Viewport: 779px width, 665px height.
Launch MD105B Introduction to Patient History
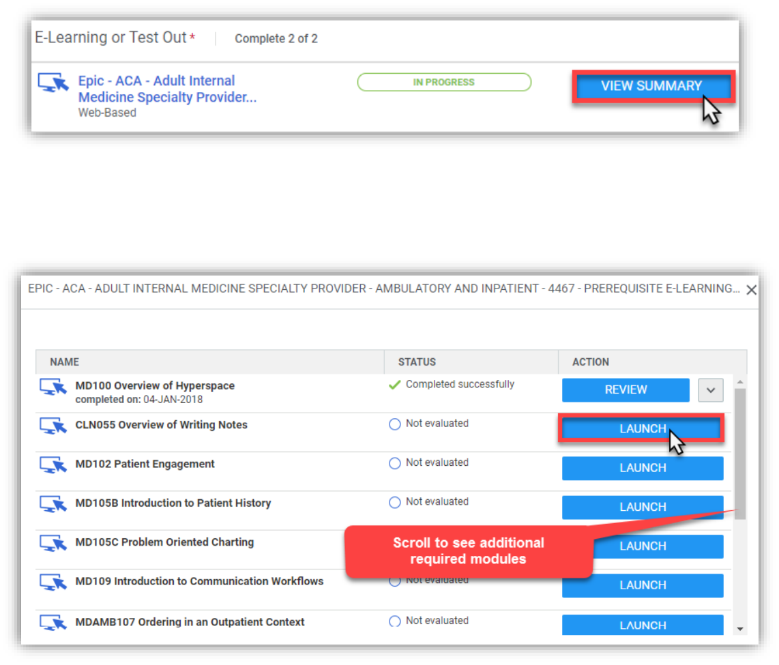(643, 507)
